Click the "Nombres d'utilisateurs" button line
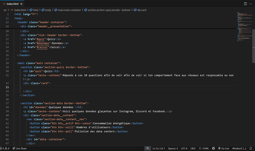The height and width of the screenshot is (151, 255). [x=77, y=128]
